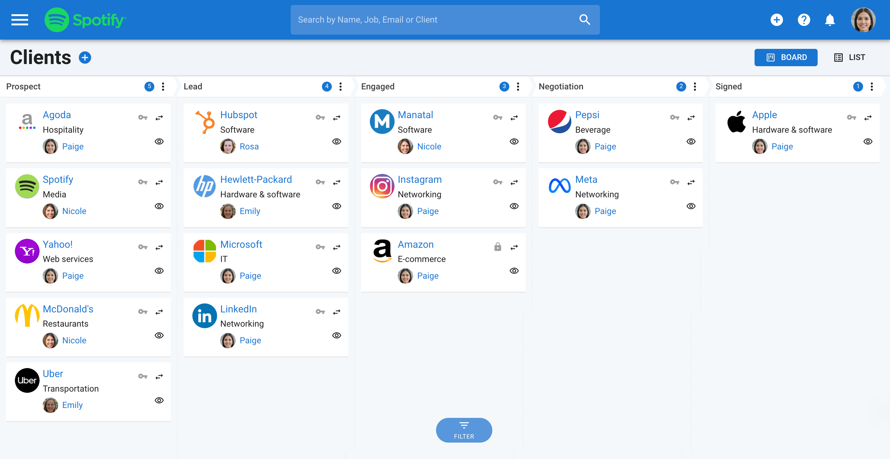Click inside the search field
The image size is (890, 459).
click(415, 20)
